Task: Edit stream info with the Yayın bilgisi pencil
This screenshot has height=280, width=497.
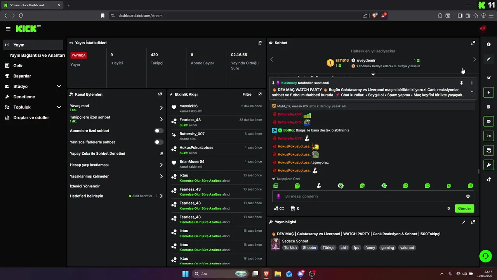Action: click(464, 222)
